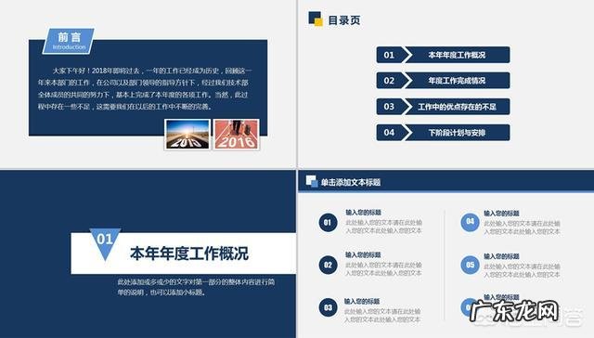
Task: Select 输入您的标题 heading beside circle 01
Action: point(363,213)
